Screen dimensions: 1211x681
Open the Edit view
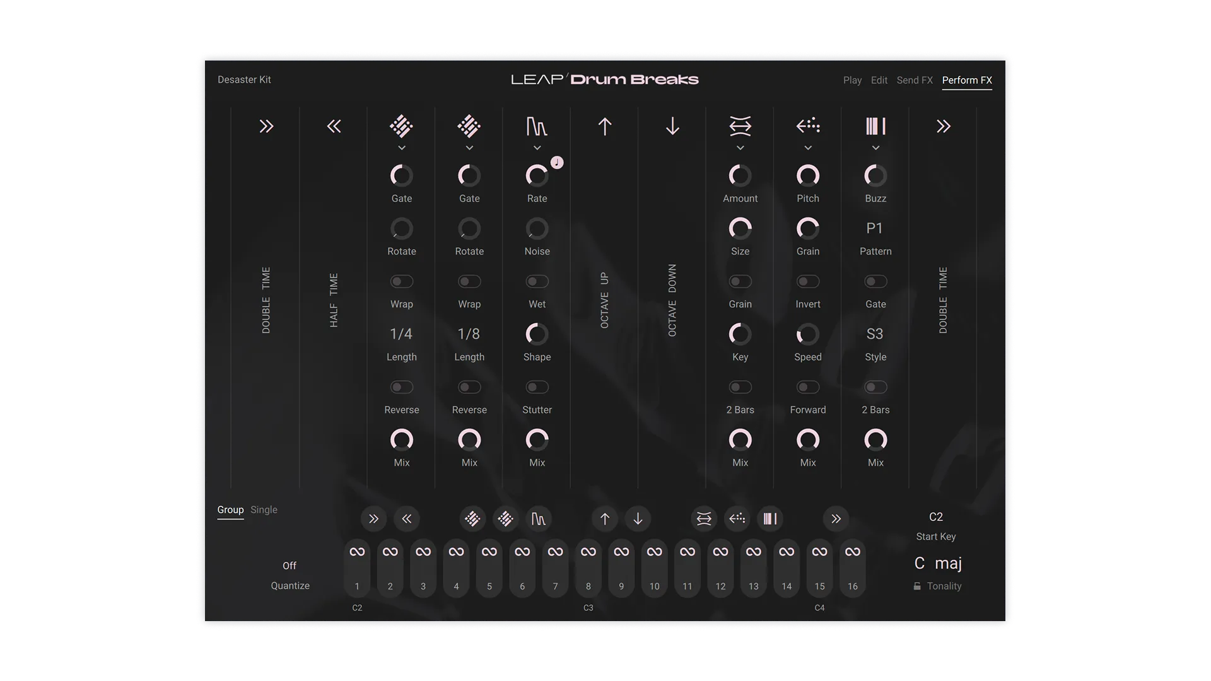(x=879, y=80)
